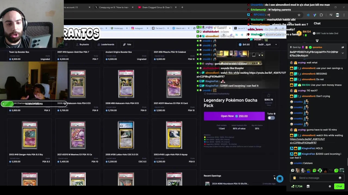
Task: Click KingImFist's name in HOLD message
Action: 308,148
